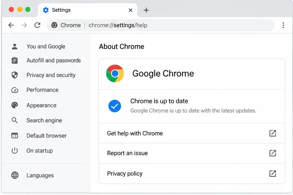This screenshot has width=293, height=195.
Task: Click the Google Chrome product name text
Action: point(163,73)
